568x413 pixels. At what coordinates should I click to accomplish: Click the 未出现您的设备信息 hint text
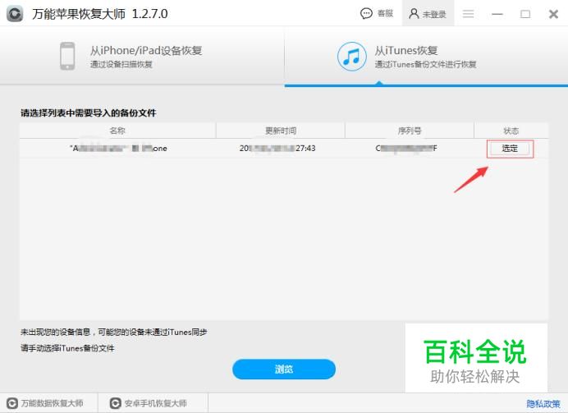pyautogui.click(x=114, y=333)
